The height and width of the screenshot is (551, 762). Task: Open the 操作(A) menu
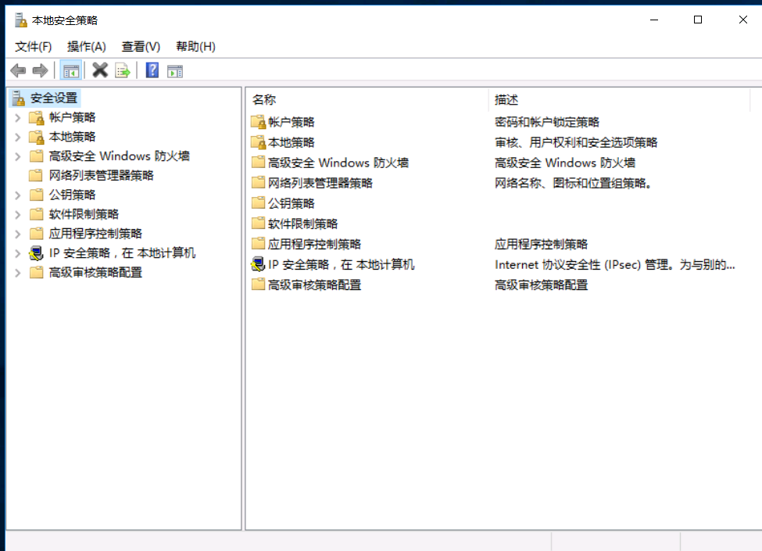(87, 47)
